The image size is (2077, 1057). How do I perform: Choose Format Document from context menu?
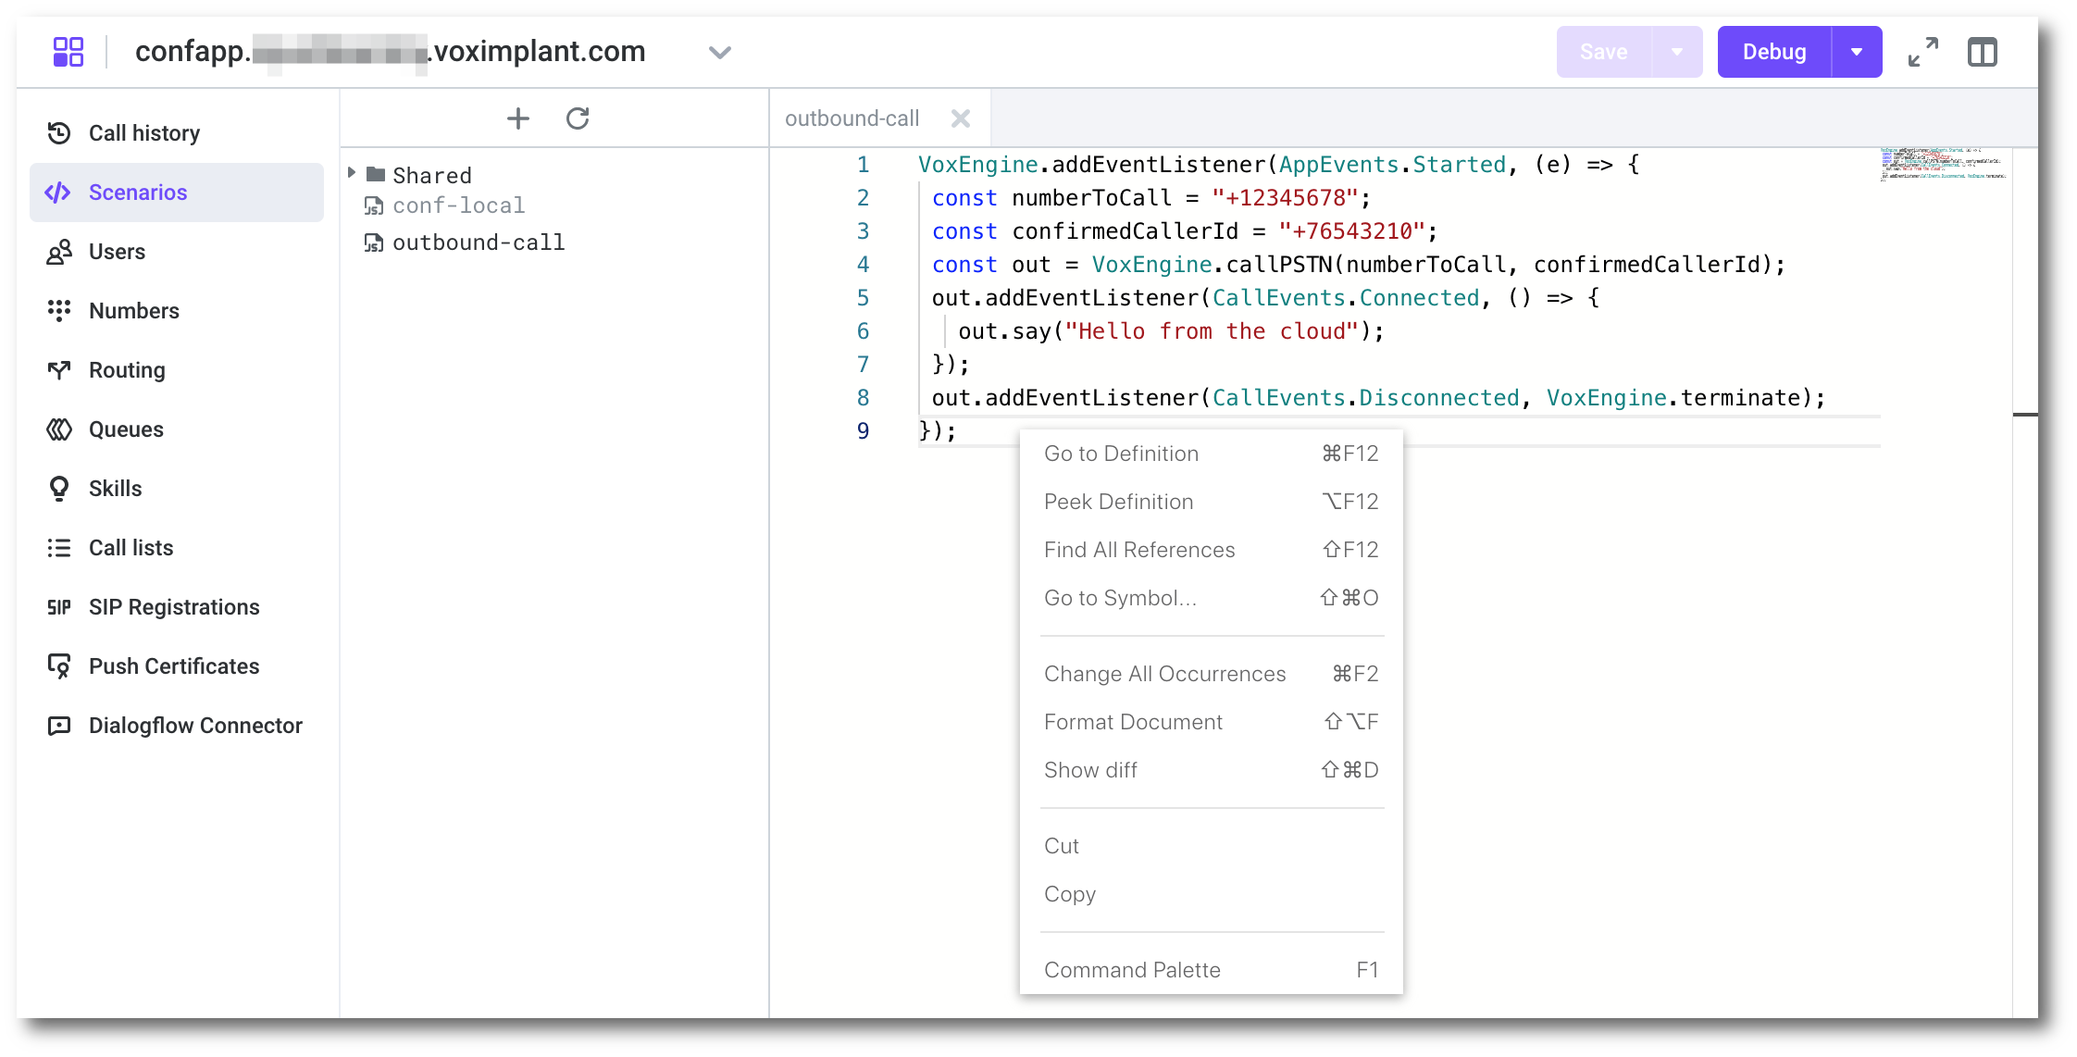(1133, 722)
